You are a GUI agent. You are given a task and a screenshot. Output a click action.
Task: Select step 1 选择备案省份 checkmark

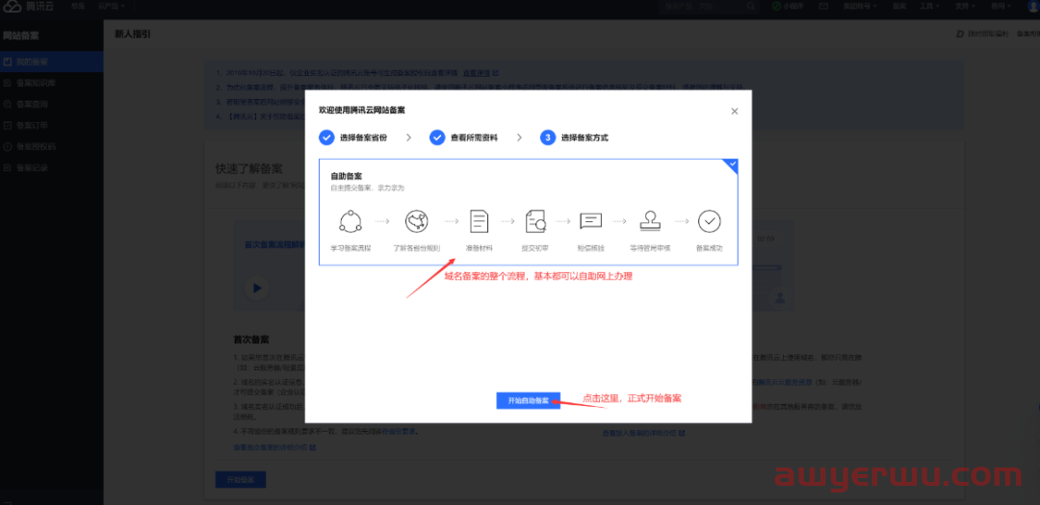click(x=326, y=138)
